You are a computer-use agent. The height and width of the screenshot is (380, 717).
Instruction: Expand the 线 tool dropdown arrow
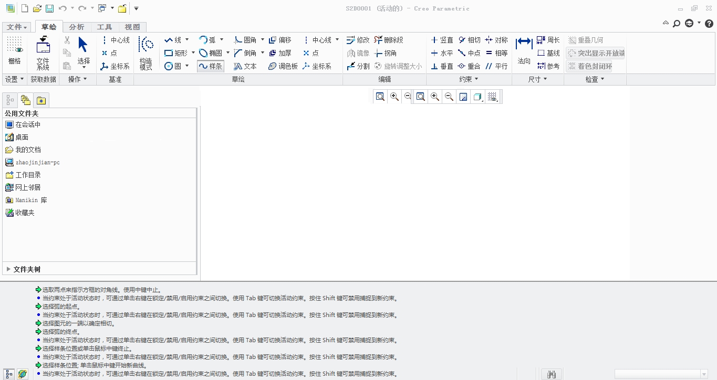point(186,40)
